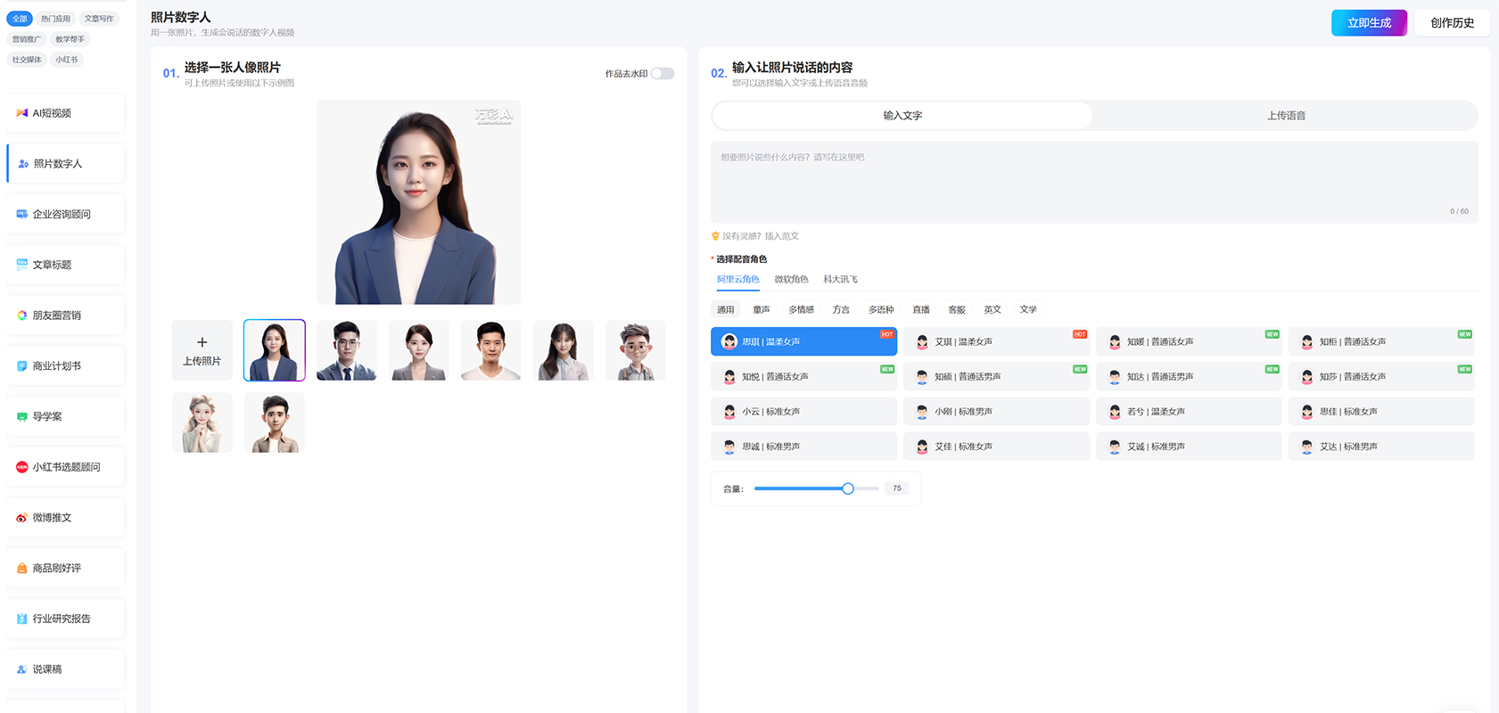Screen dimensions: 1499x713
Task: Filter voices by 童声
Action: (x=762, y=309)
